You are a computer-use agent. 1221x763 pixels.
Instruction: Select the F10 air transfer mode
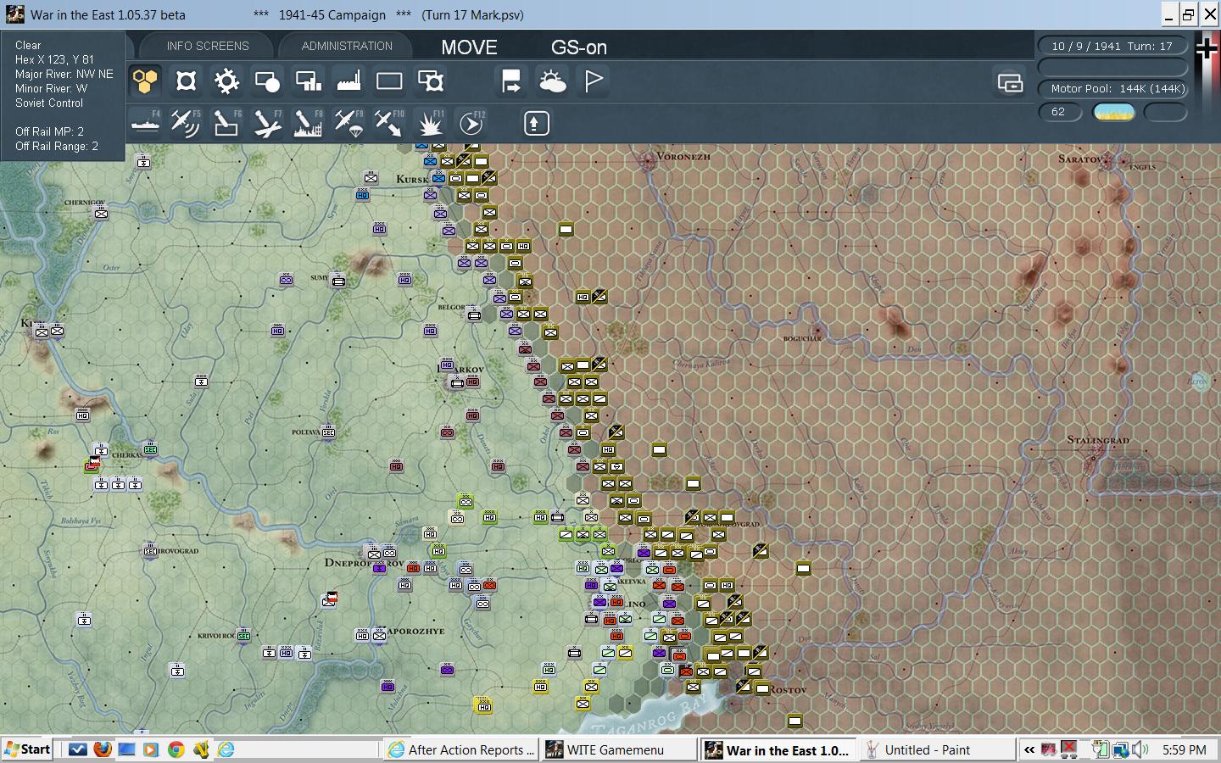pos(389,124)
